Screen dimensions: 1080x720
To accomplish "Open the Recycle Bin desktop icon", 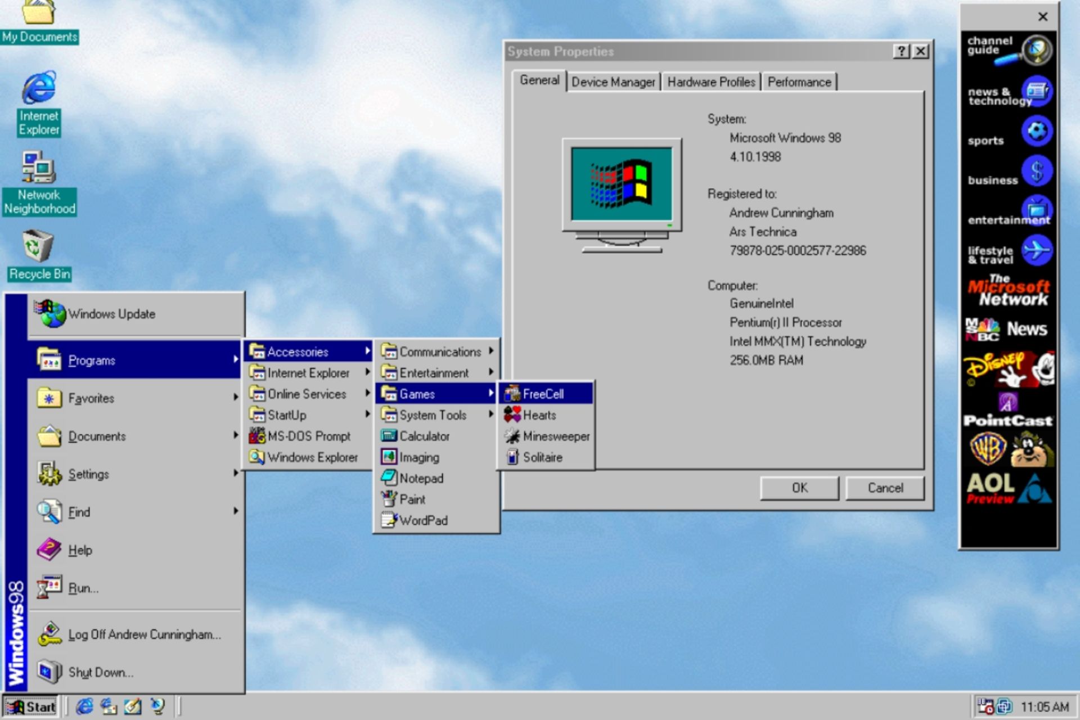I will click(39, 255).
